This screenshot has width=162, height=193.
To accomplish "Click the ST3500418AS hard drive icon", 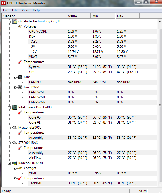I will tap(15, 143).
